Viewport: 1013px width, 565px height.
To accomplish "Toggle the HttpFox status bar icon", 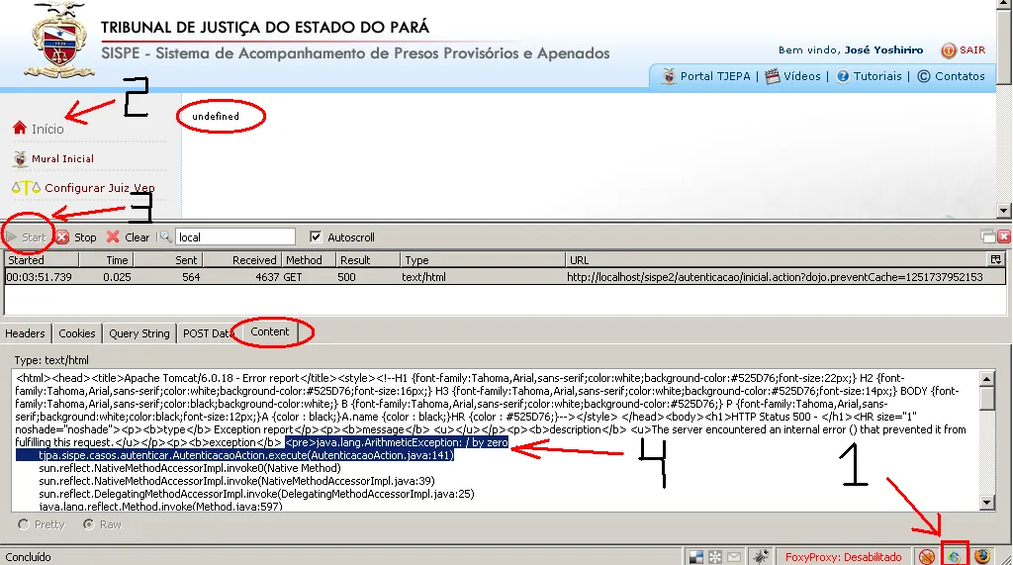I will click(x=955, y=557).
